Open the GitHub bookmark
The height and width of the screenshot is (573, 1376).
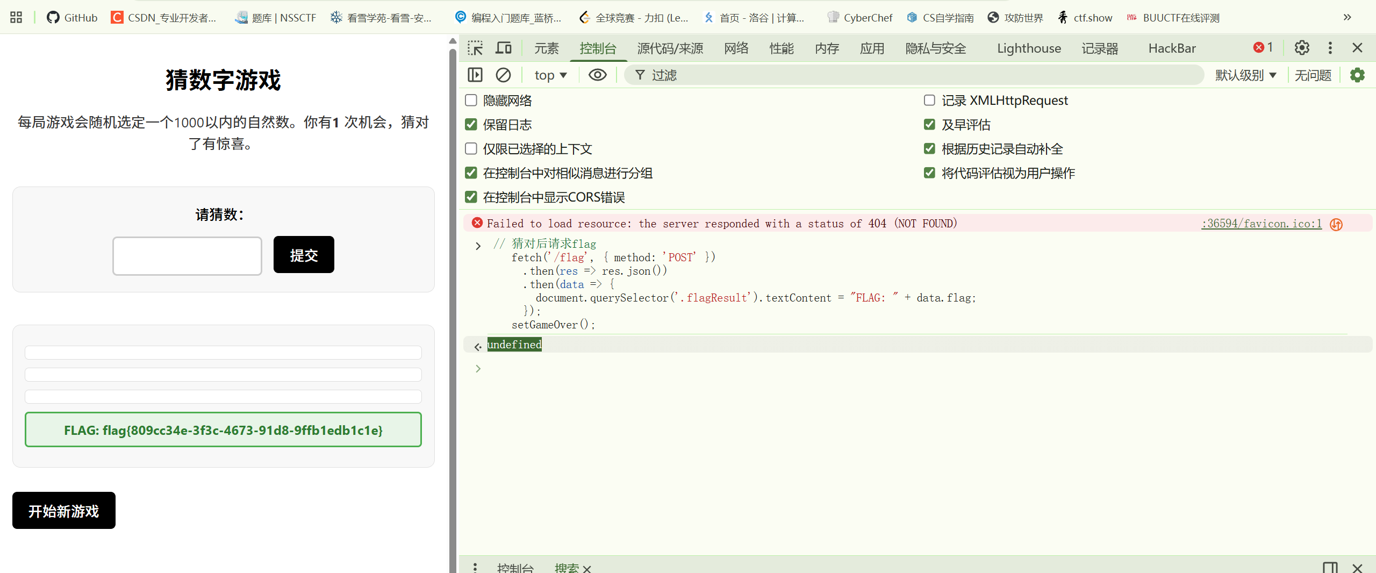[x=72, y=18]
